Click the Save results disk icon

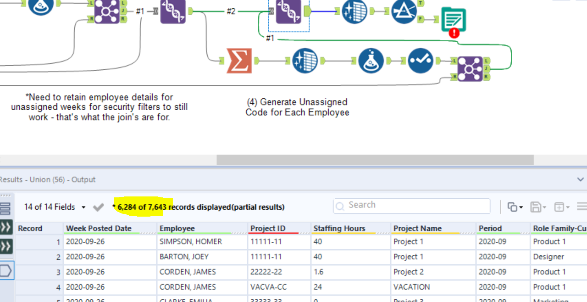(x=537, y=207)
